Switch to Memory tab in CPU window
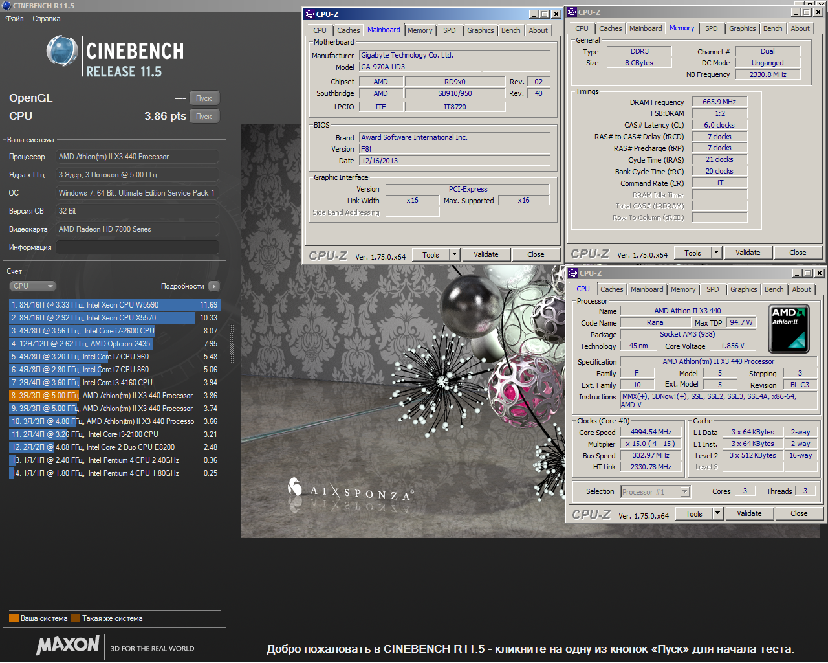 point(683,289)
